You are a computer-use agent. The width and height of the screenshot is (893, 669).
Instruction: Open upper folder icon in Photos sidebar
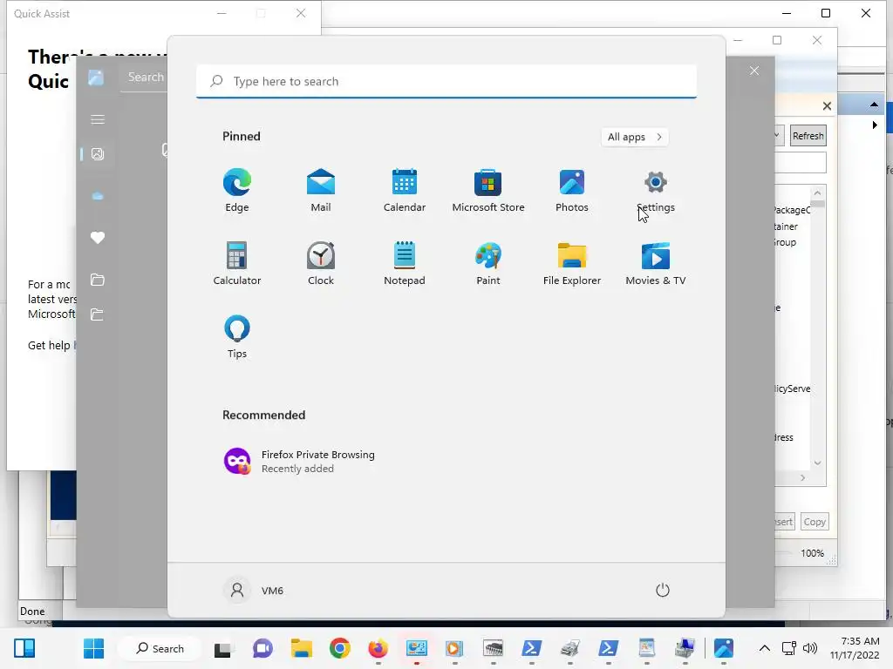(98, 280)
